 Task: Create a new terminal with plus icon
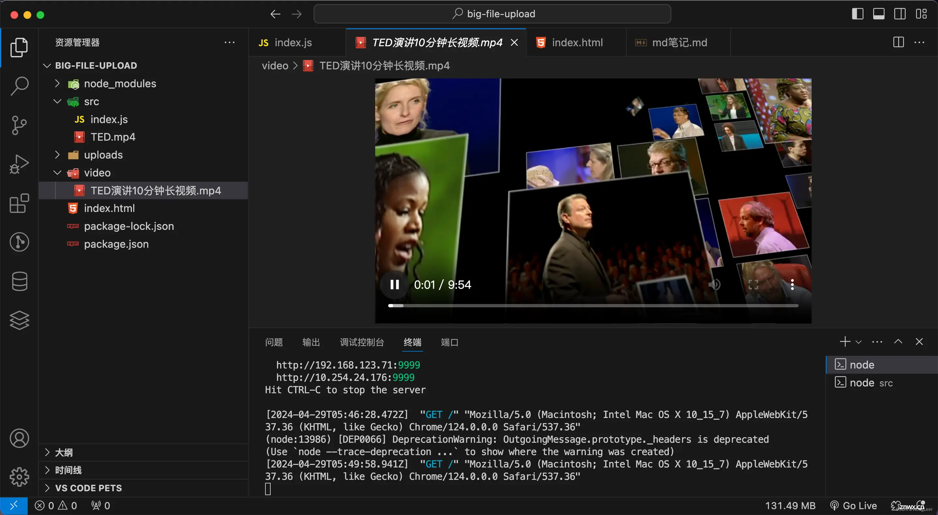point(845,341)
